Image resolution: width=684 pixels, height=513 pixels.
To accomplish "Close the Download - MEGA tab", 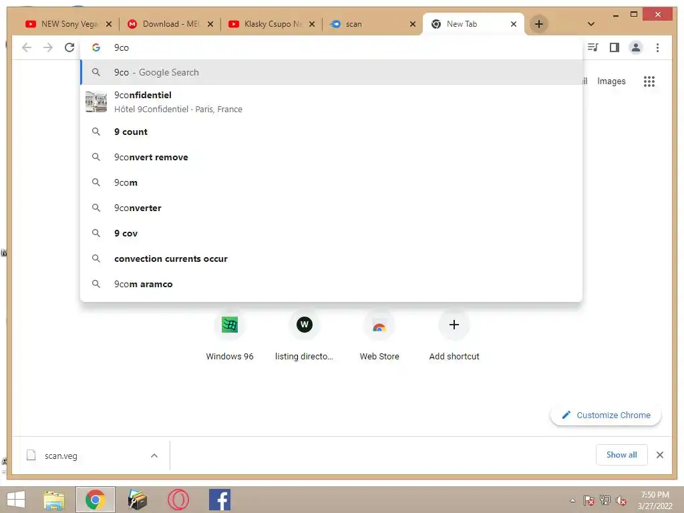I will 210,25.
